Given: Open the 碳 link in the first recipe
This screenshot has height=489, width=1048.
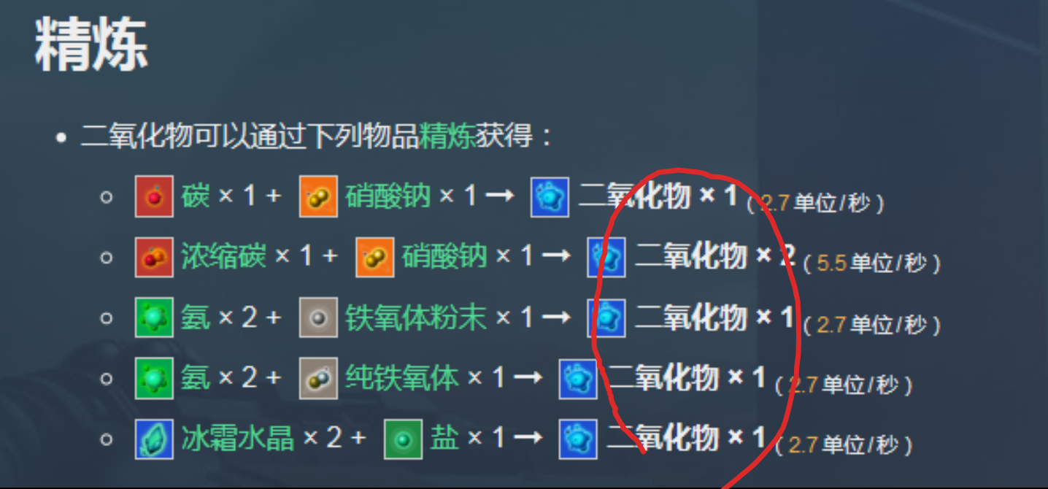Looking at the screenshot, I should click(196, 196).
